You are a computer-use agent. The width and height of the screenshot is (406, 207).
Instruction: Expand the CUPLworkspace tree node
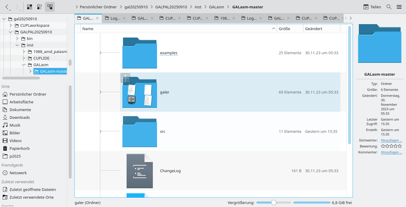11,25
